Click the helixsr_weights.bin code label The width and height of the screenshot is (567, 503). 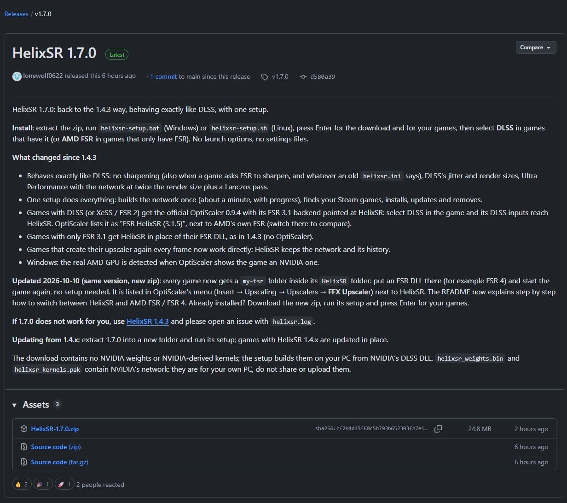[x=470, y=358]
